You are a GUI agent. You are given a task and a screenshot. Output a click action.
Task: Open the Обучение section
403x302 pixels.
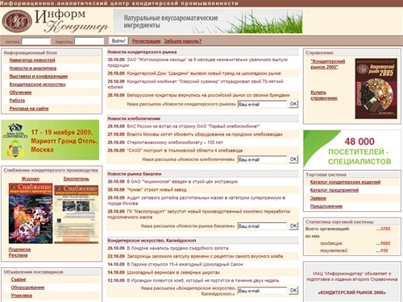coord(20,93)
